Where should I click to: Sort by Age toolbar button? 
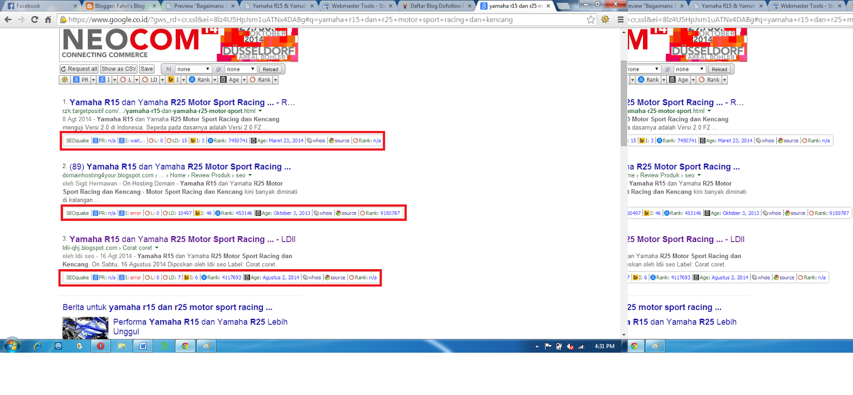(230, 79)
